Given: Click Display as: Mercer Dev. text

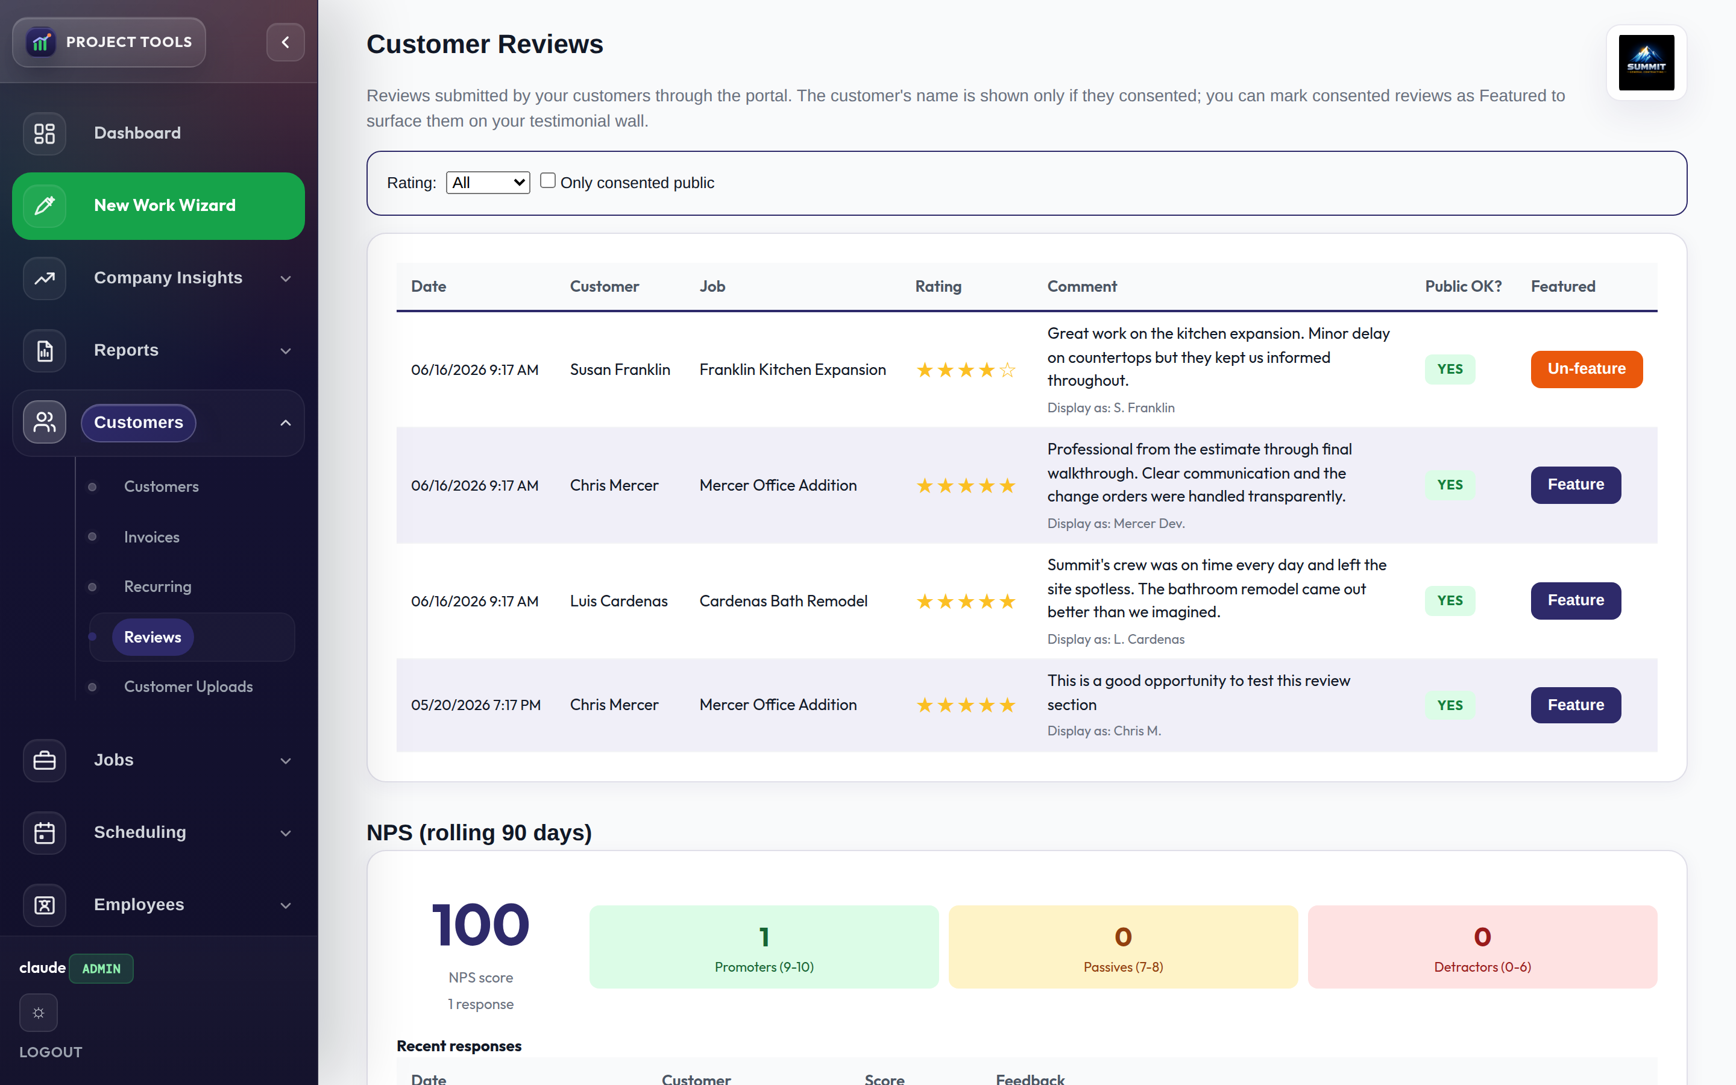Looking at the screenshot, I should [x=1116, y=524].
